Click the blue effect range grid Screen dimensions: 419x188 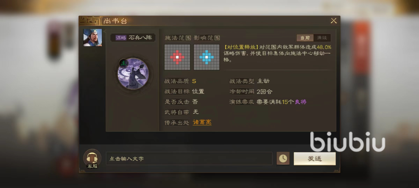207,57
